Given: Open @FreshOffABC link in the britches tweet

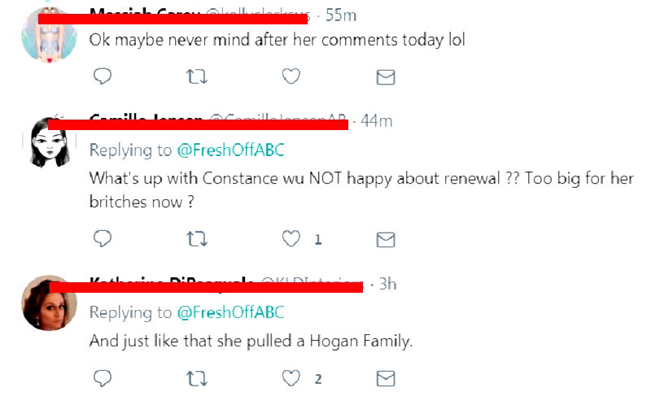Looking at the screenshot, I should pyautogui.click(x=230, y=150).
